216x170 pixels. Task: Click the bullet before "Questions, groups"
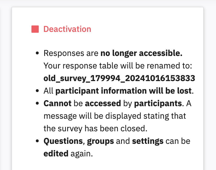(37, 141)
